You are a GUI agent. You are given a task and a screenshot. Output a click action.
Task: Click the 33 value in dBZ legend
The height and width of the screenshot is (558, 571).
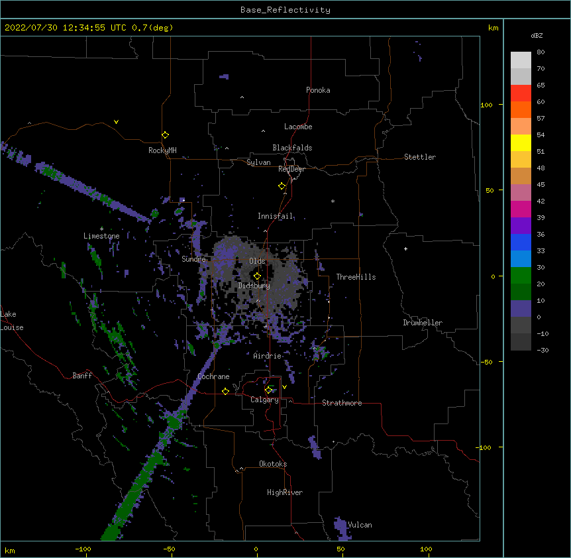(541, 251)
